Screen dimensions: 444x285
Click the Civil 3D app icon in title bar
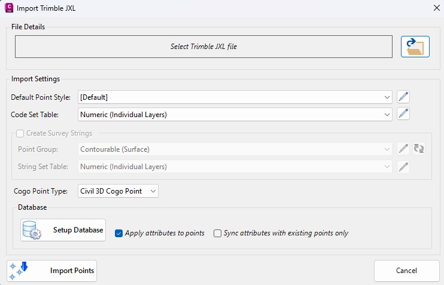[9, 8]
